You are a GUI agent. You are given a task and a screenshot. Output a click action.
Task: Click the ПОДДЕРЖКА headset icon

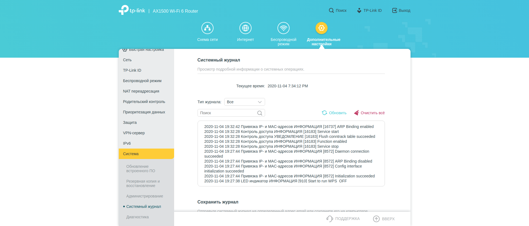330,219
